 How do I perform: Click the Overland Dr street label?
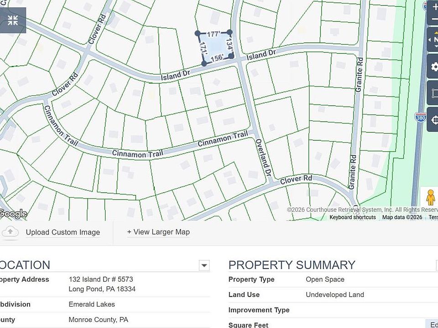click(x=263, y=157)
